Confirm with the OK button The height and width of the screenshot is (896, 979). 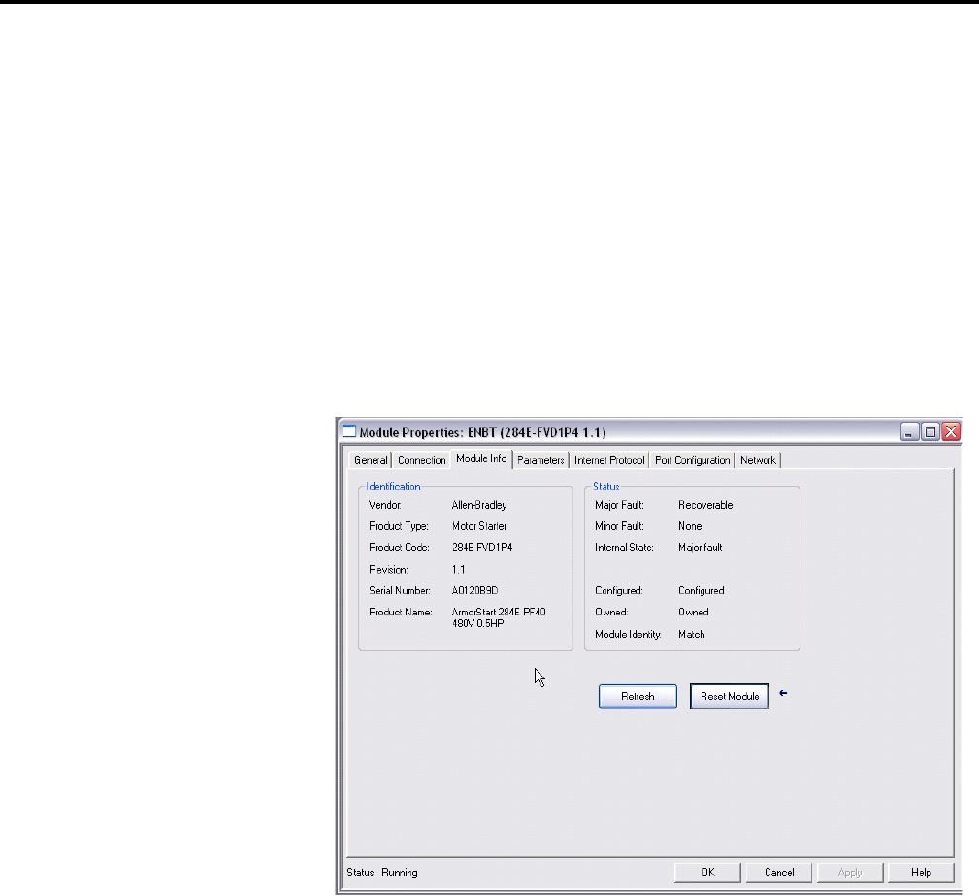[707, 873]
